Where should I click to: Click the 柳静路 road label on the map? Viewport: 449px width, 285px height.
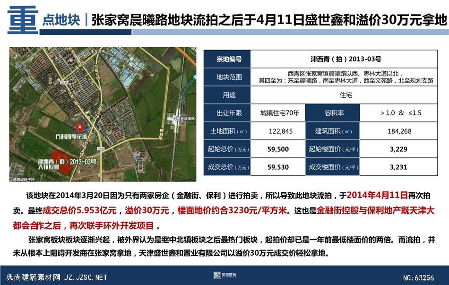pyautogui.click(x=161, y=134)
